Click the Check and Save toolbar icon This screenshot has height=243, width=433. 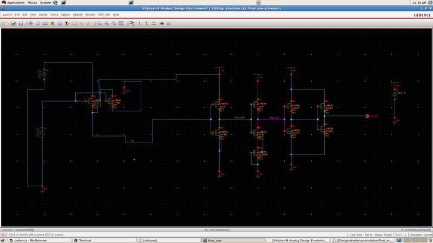(x=13, y=24)
